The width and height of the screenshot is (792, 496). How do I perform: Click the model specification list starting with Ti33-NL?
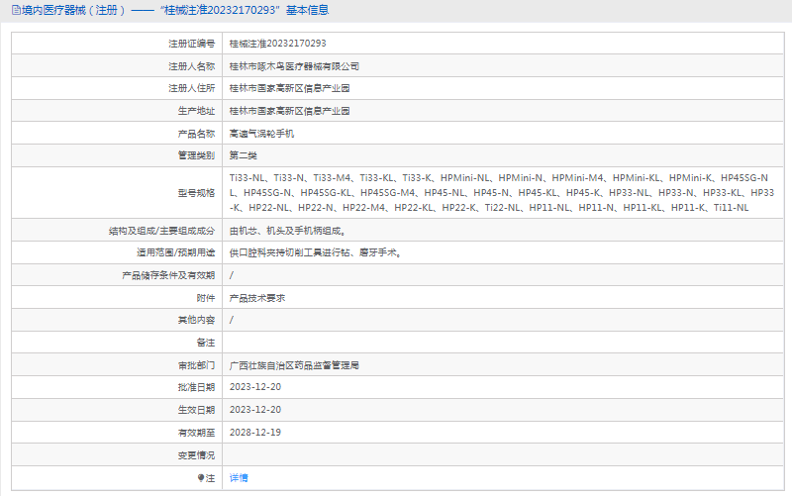(x=502, y=192)
